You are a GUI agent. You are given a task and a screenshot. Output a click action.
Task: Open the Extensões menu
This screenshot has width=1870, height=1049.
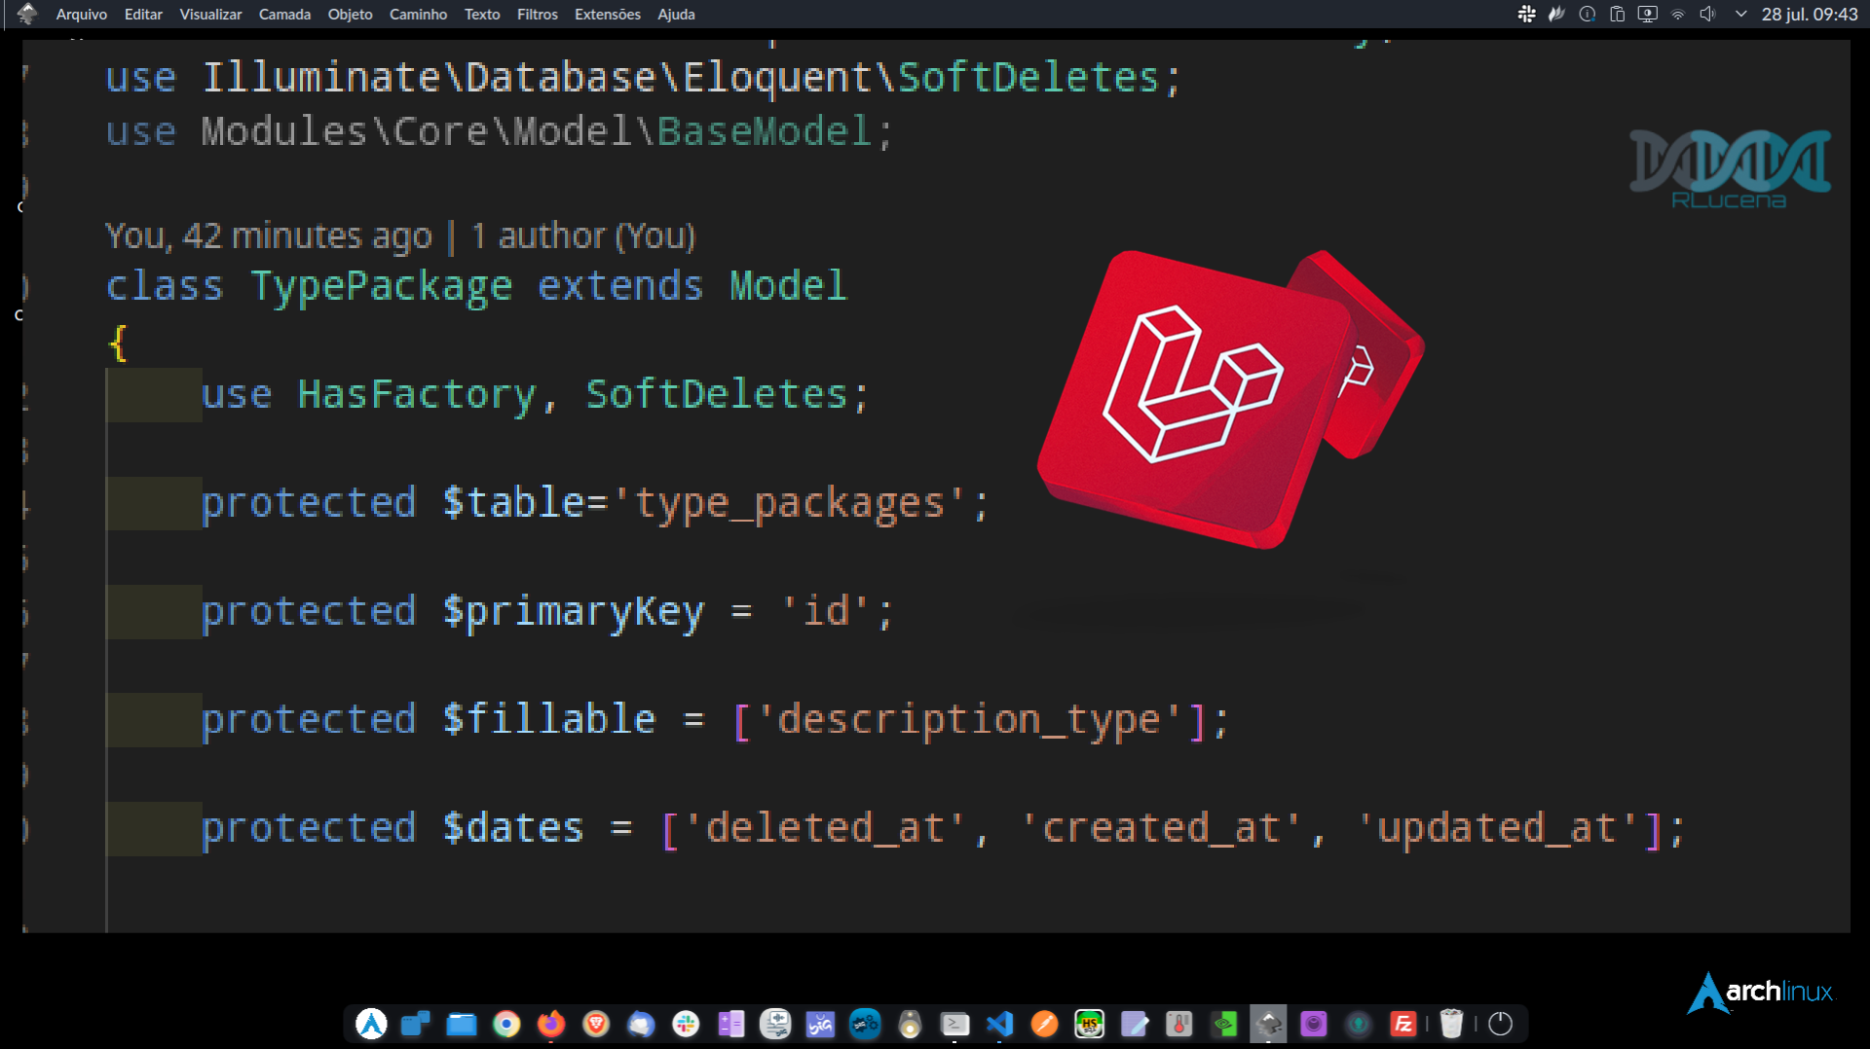coord(608,15)
